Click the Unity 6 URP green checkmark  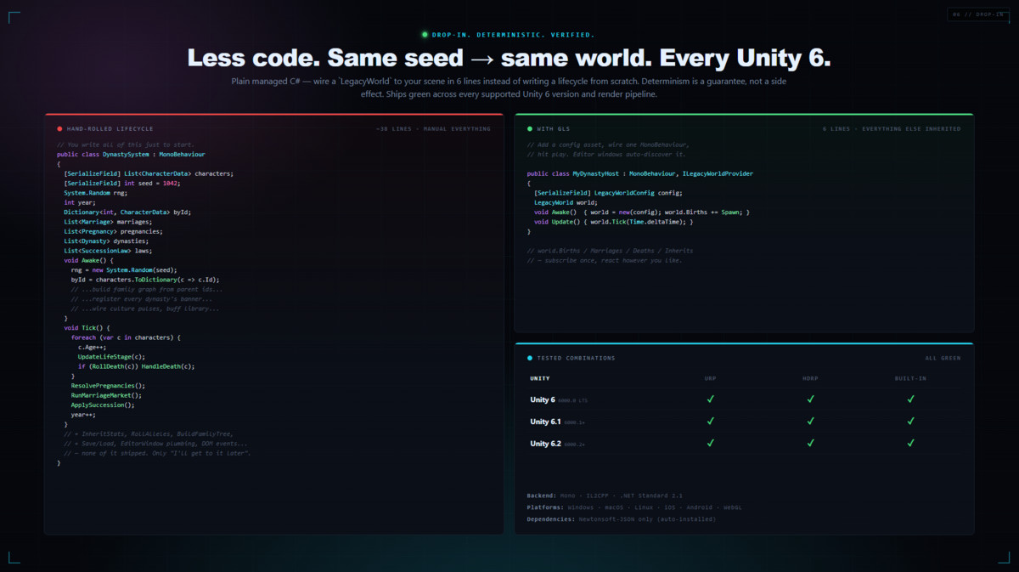coord(711,399)
